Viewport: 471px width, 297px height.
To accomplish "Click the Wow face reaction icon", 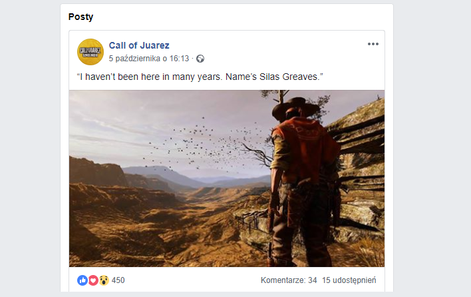I will [104, 280].
